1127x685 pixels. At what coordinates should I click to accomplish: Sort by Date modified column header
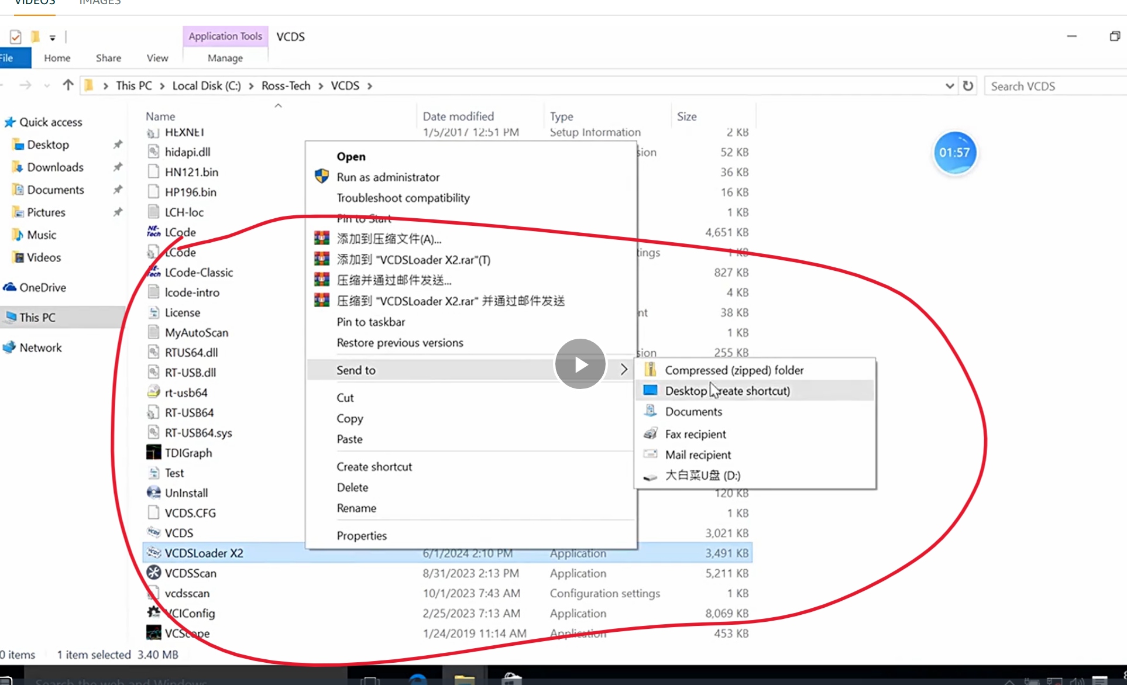458,116
